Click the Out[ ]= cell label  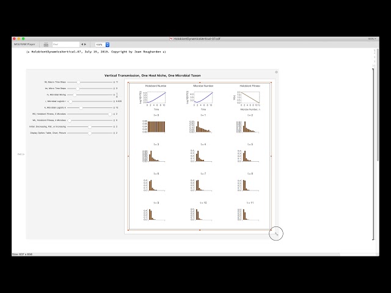pos(21,154)
